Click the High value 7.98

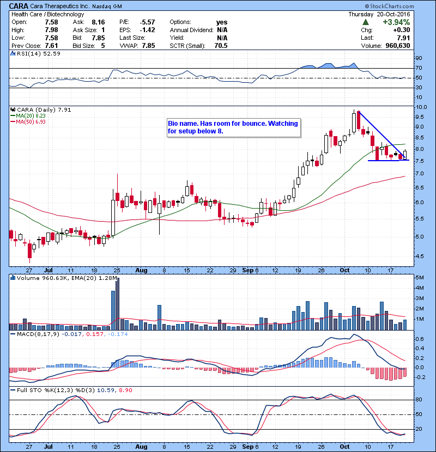click(51, 30)
